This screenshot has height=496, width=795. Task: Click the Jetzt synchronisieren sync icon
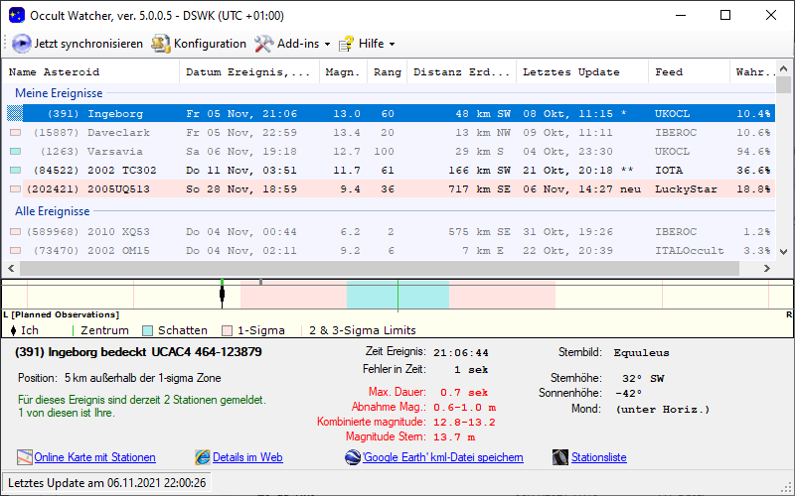[x=21, y=44]
